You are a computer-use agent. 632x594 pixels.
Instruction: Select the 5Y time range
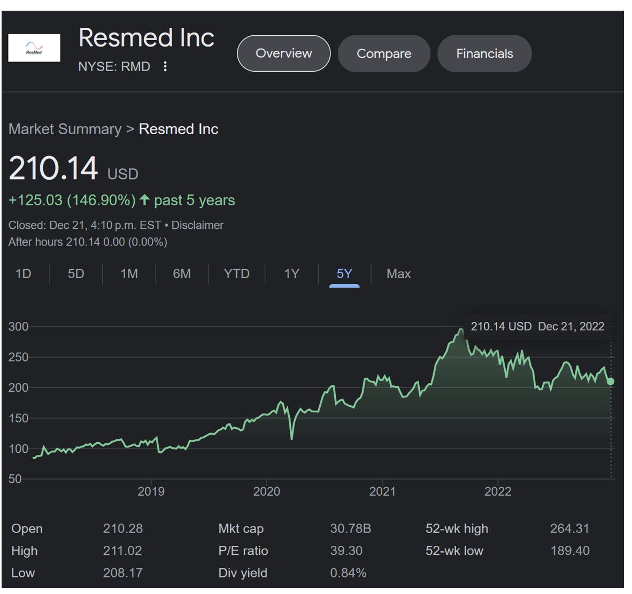(x=344, y=274)
